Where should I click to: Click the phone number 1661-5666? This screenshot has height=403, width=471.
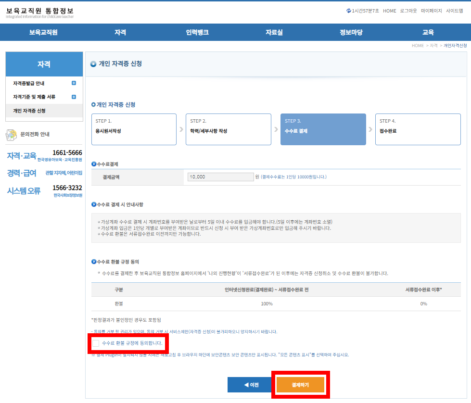click(67, 153)
